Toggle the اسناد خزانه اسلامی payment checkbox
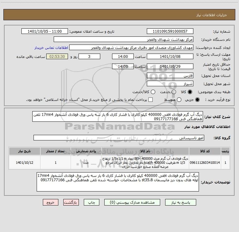The width and height of the screenshot is (239, 232). (x=151, y=100)
